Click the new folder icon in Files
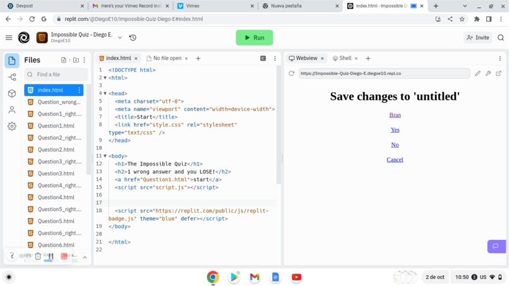This screenshot has width=509, height=286. 76,60
